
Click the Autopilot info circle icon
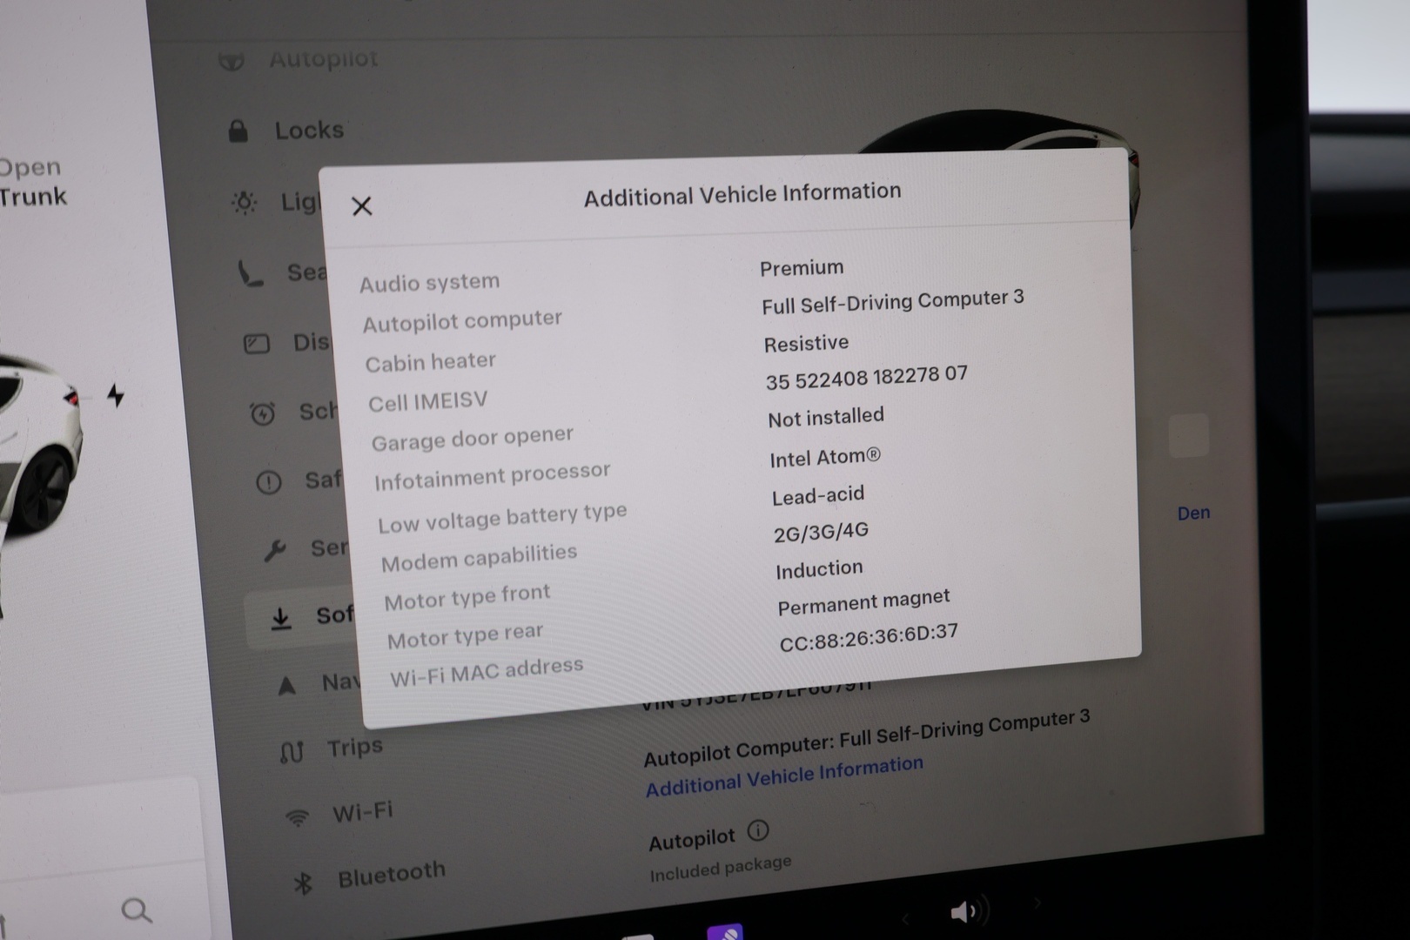[758, 830]
